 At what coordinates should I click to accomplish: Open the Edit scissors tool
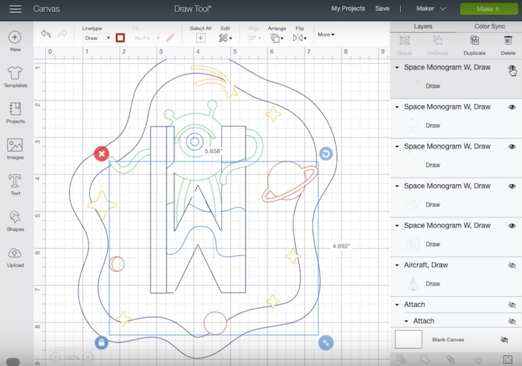pos(225,38)
